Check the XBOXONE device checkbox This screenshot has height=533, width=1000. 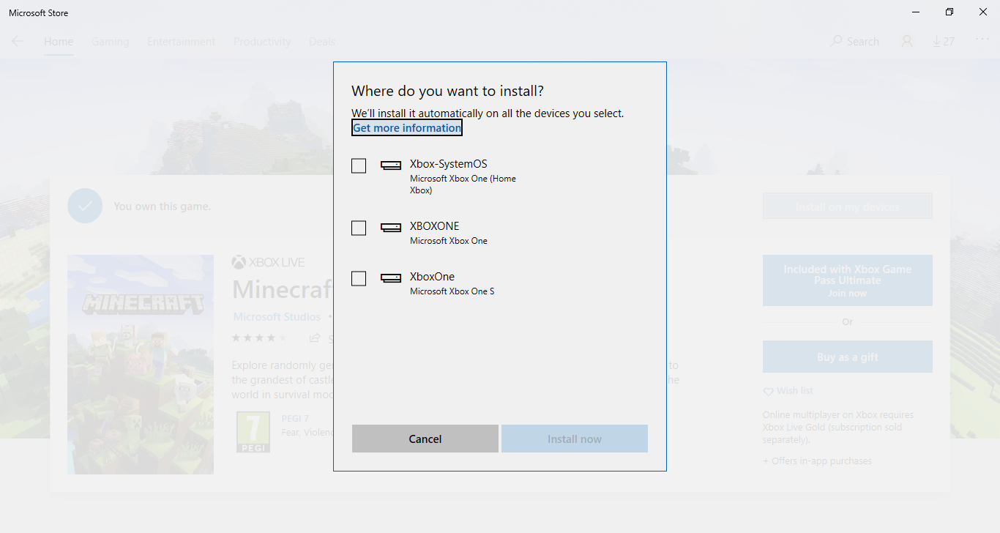359,228
